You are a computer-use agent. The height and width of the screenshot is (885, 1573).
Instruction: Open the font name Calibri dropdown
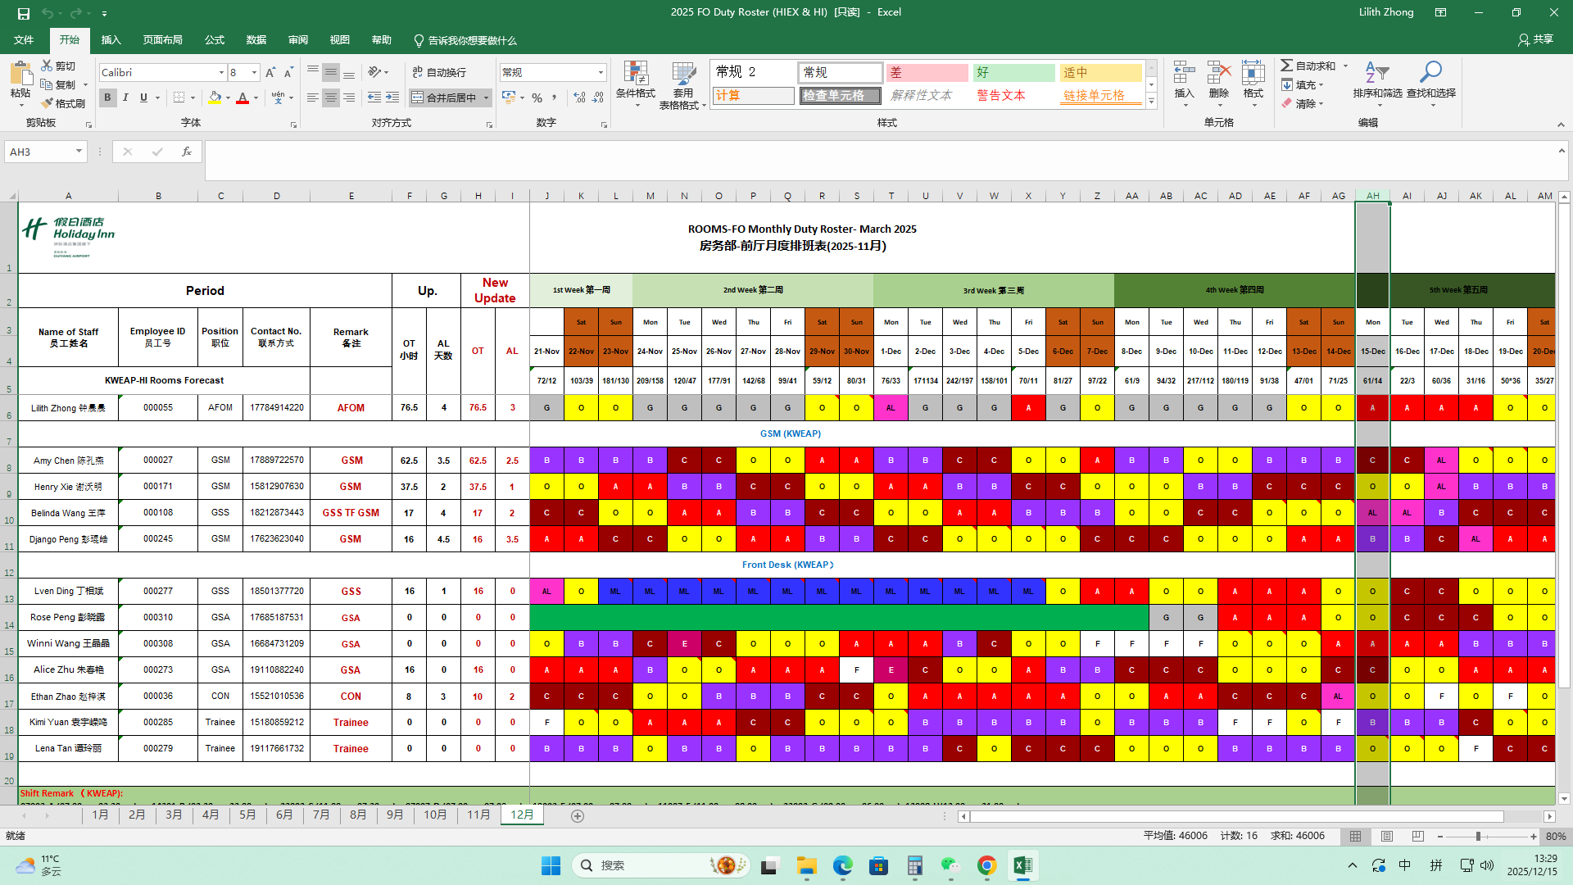click(x=221, y=73)
